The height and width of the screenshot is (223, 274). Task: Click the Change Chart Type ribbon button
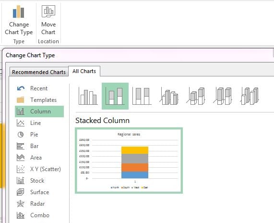click(19, 20)
